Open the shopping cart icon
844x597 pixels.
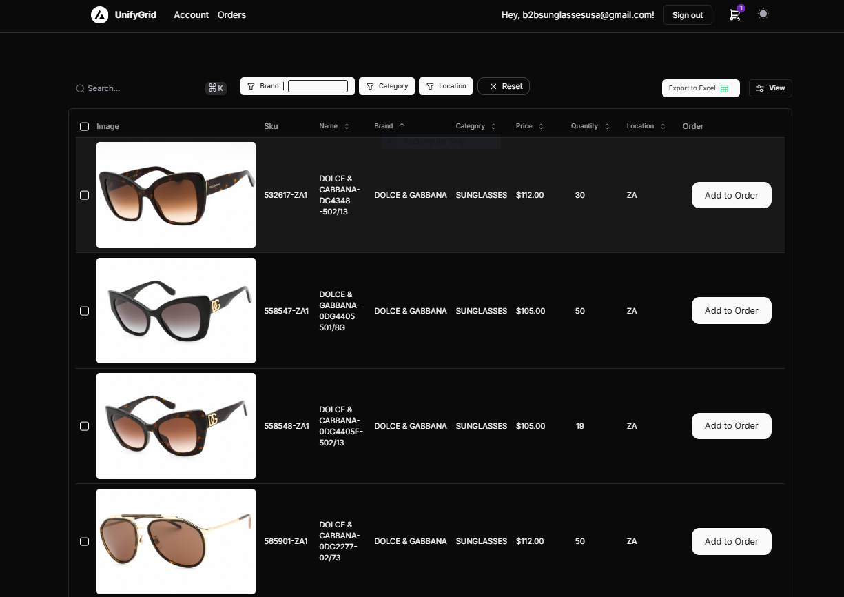pyautogui.click(x=735, y=14)
